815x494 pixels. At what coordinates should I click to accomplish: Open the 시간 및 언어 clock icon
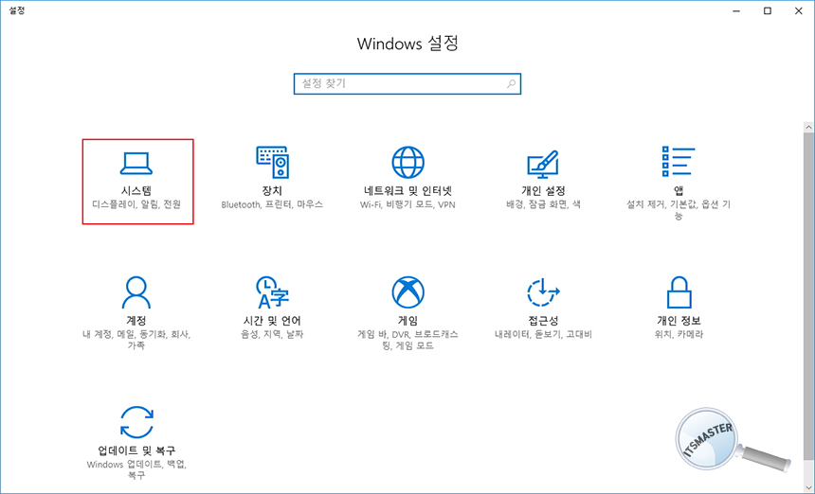[272, 292]
